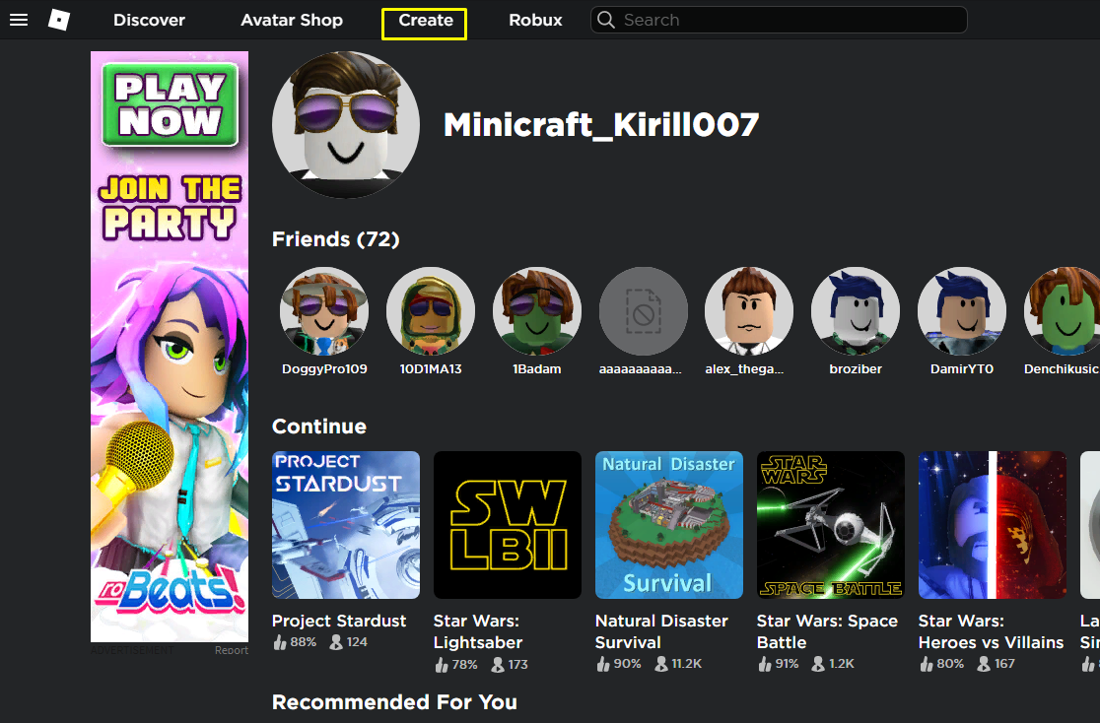Open friend DoggyPro109's avatar
1100x723 pixels.
tap(324, 310)
